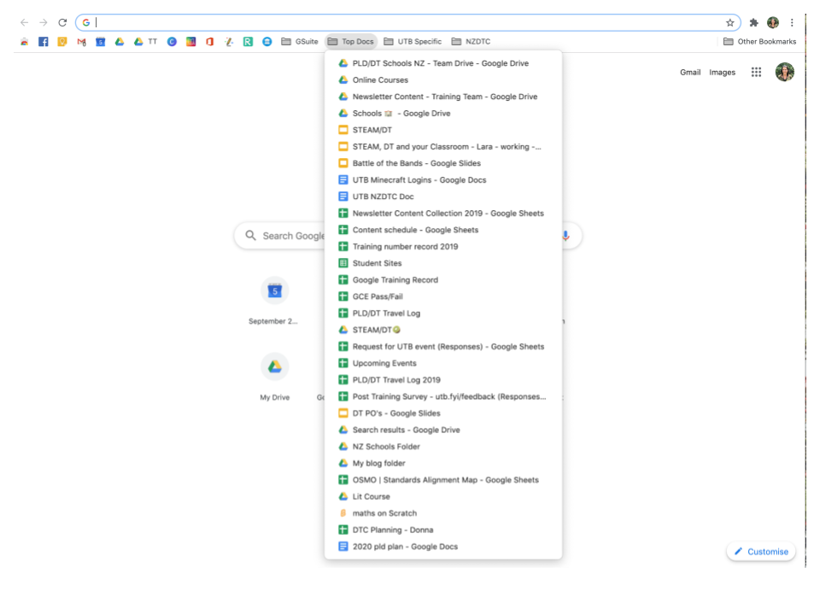The image size is (820, 615).
Task: Open the Student Sites bookmark
Action: (x=443, y=264)
